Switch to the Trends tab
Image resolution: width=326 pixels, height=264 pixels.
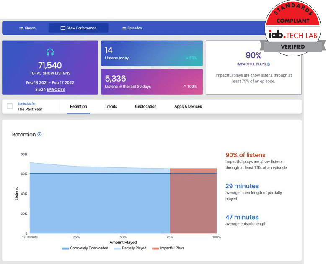pyautogui.click(x=111, y=106)
